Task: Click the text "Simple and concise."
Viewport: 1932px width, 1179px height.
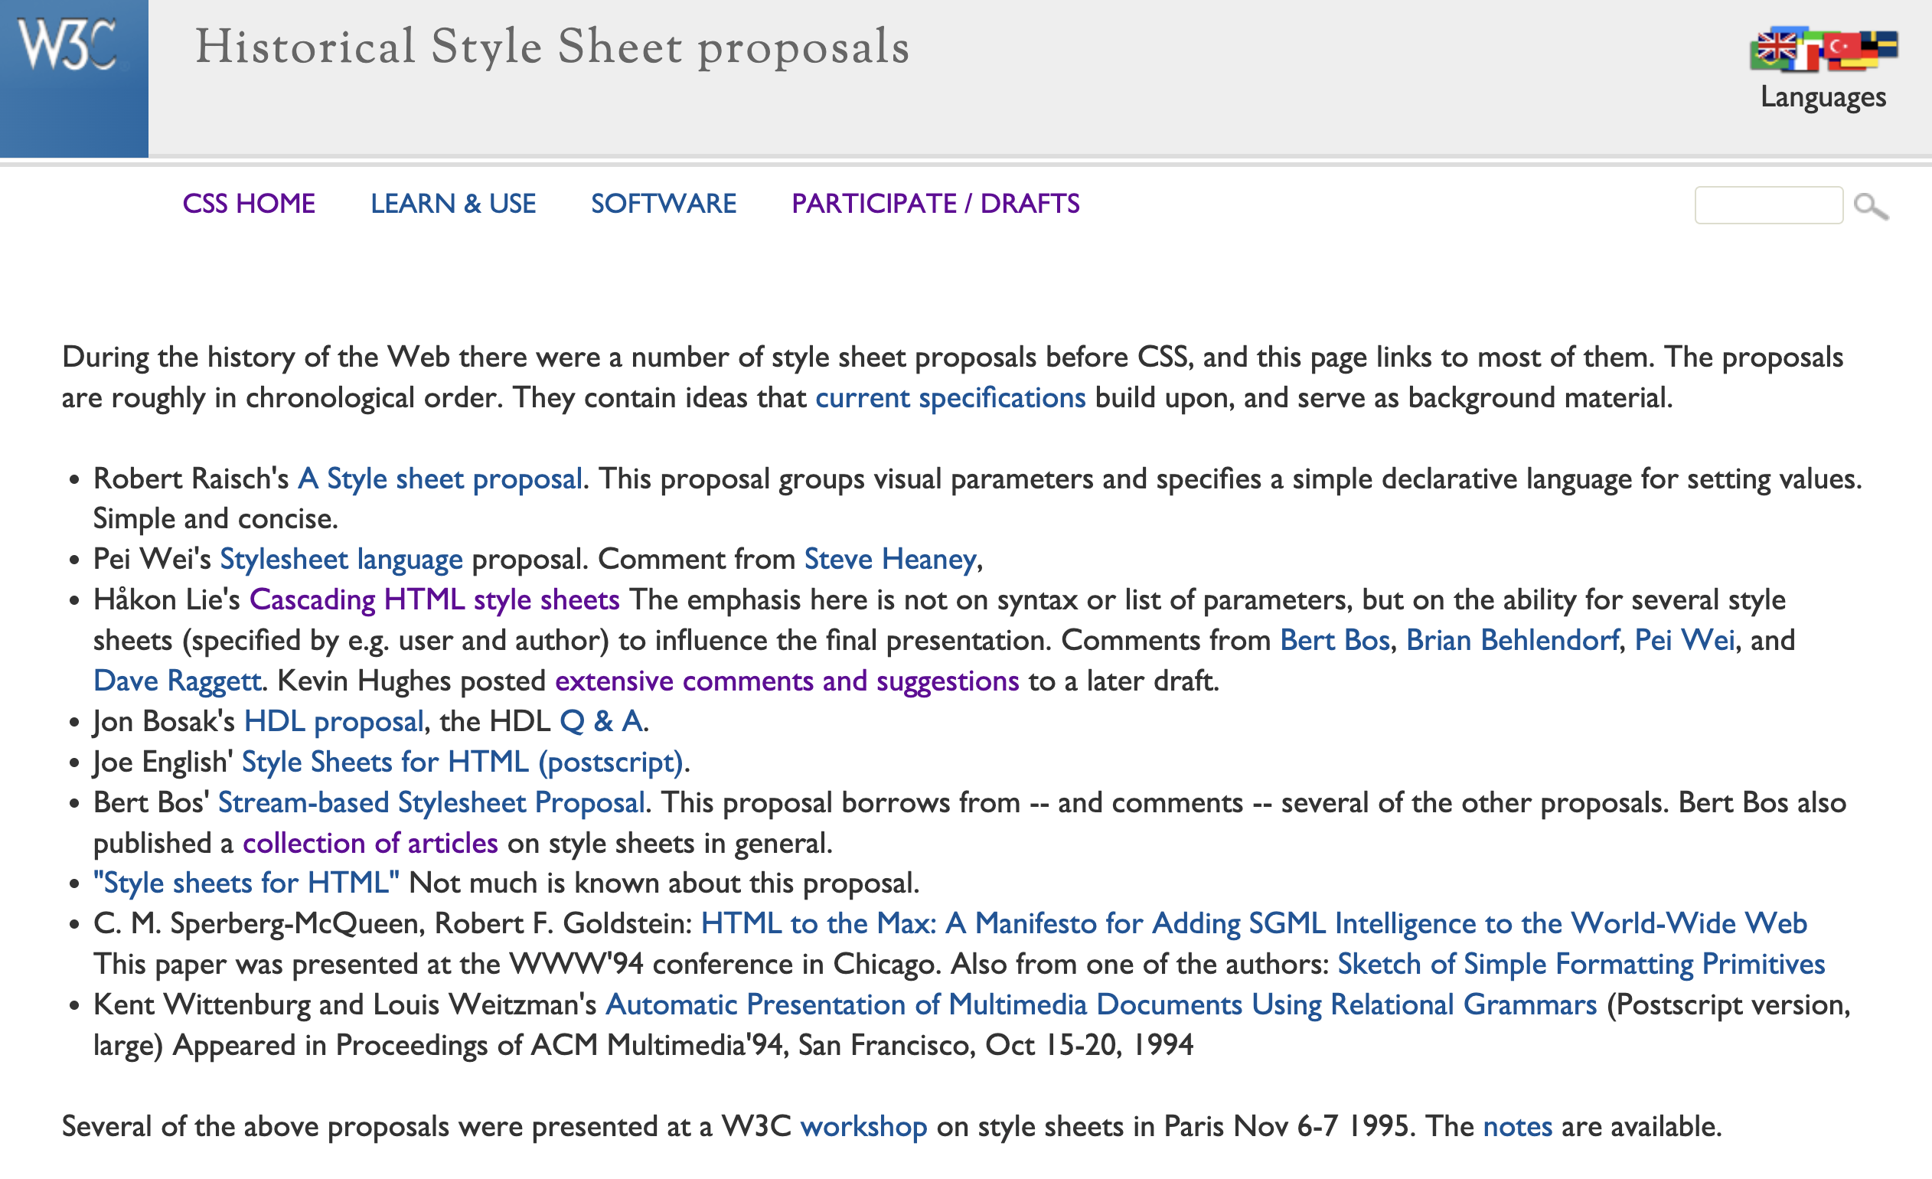Action: (216, 519)
